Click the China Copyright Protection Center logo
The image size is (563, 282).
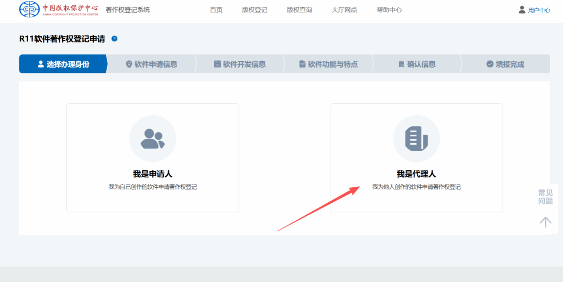58,9
